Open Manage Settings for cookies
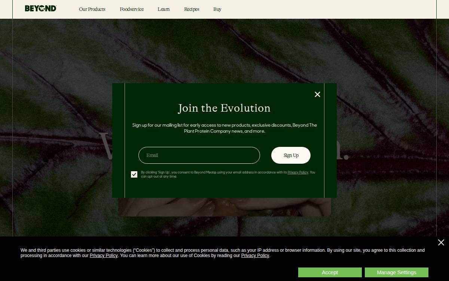Viewport: 449px width, 281px height. [397, 272]
